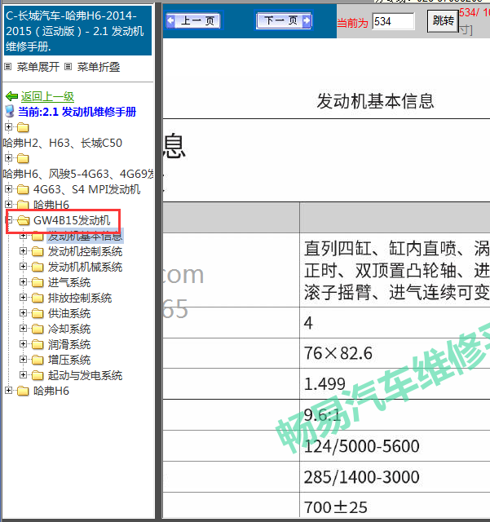Expand the 增压系统 node
The height and width of the screenshot is (522, 490).
point(23,360)
